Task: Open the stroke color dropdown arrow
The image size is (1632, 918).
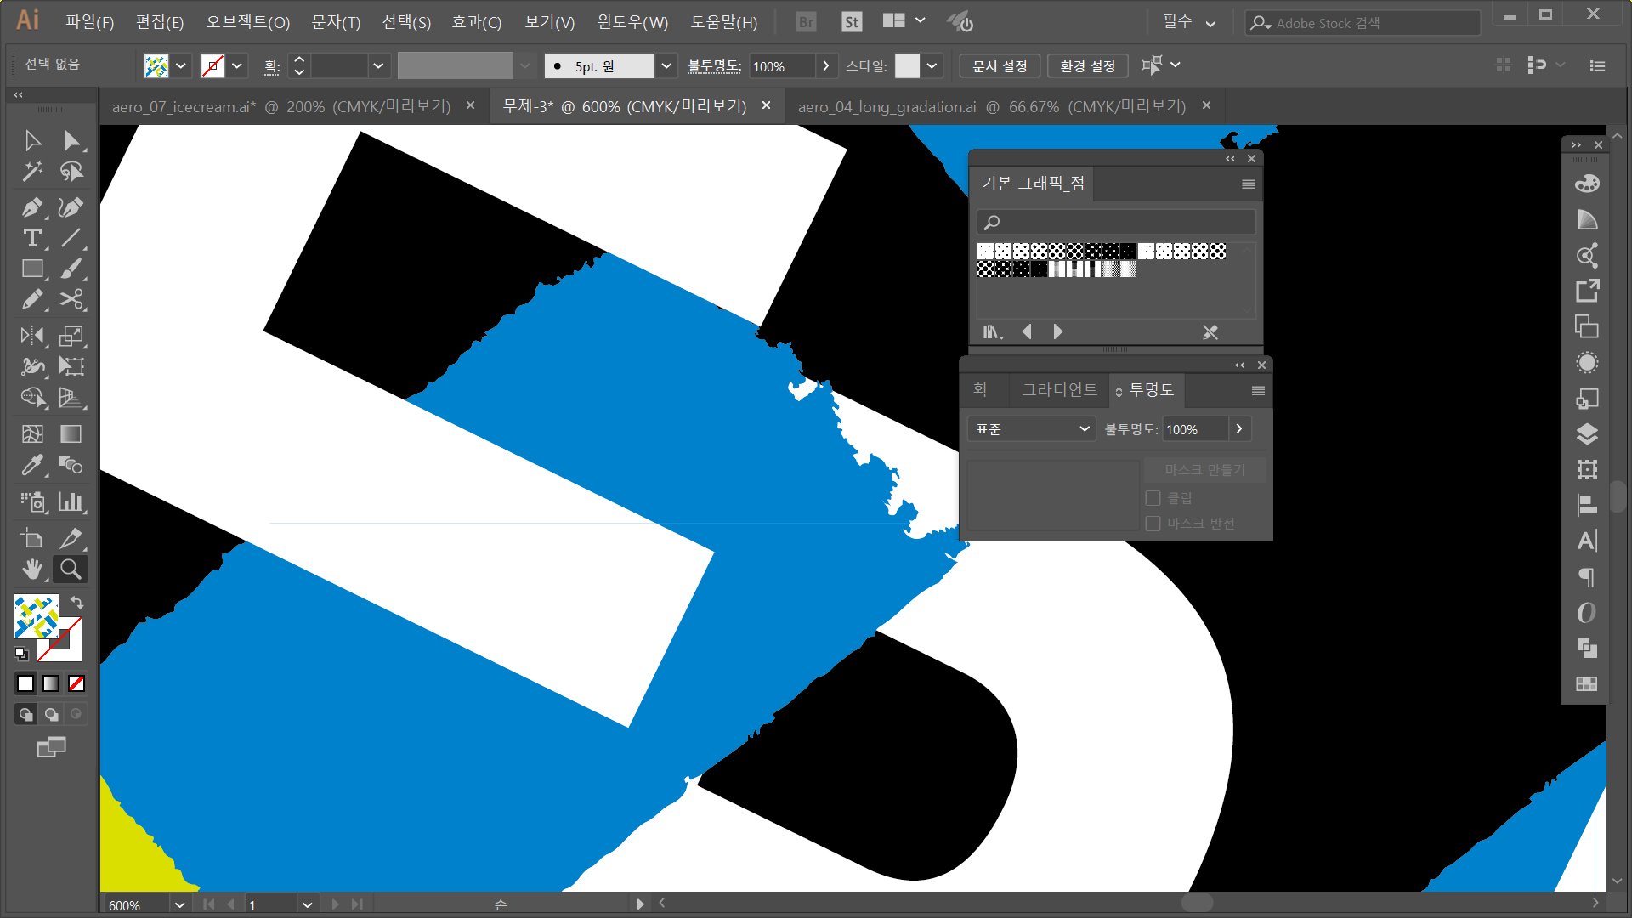Action: coord(237,65)
